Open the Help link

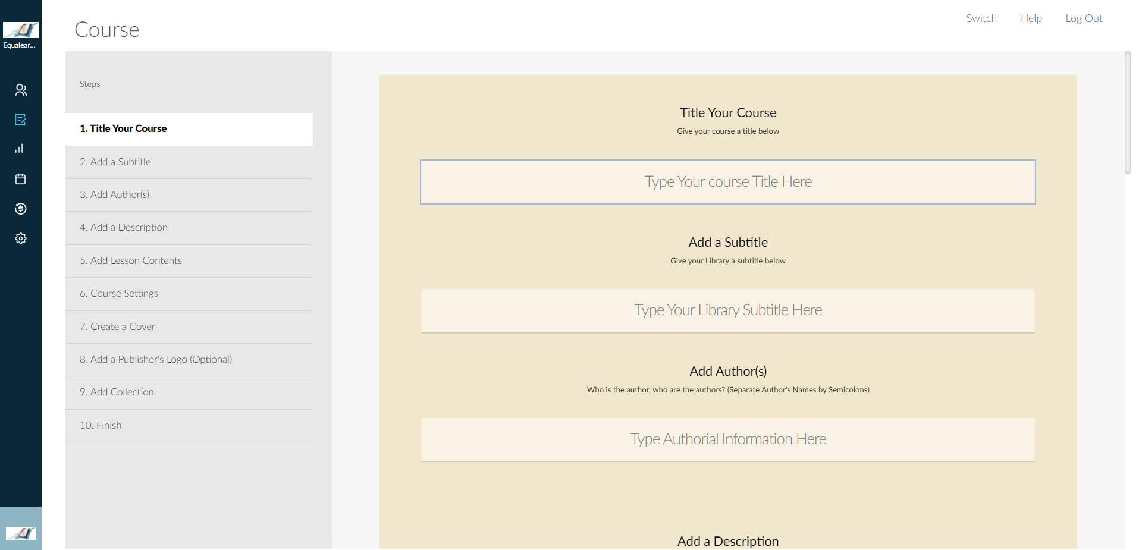pyautogui.click(x=1031, y=18)
